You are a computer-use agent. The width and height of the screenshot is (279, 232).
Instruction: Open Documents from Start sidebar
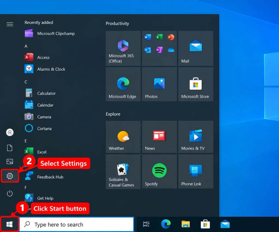(10, 148)
